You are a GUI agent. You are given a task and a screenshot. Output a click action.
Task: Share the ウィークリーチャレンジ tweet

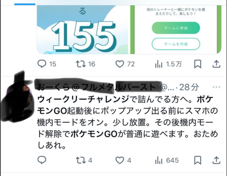pos(216,160)
